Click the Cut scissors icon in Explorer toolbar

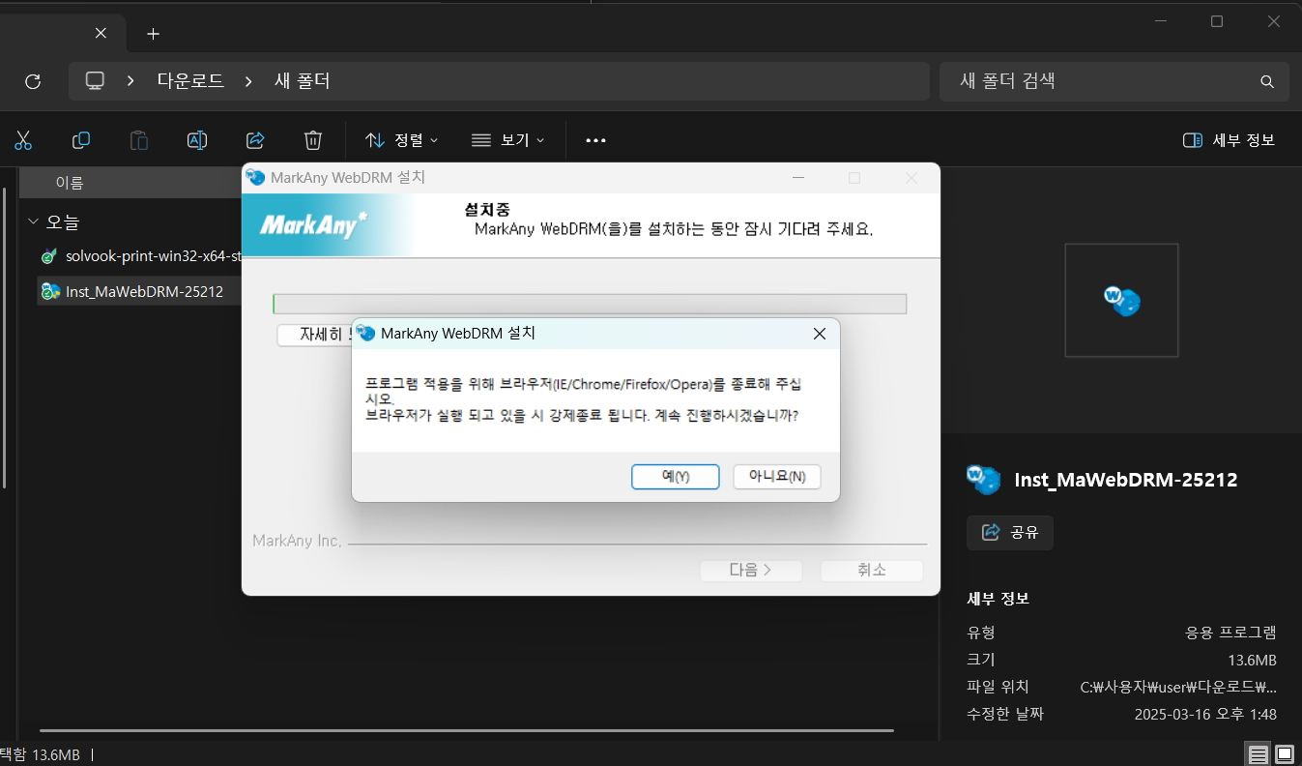point(23,140)
